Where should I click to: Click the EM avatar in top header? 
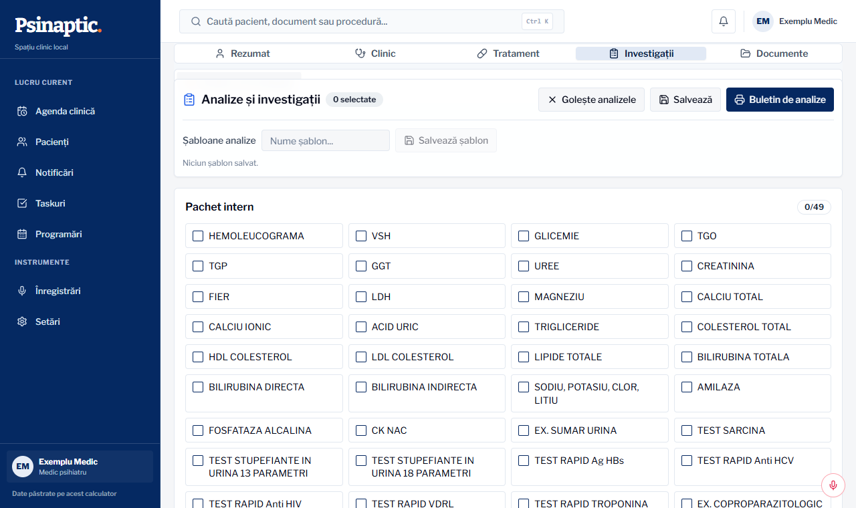pos(763,21)
